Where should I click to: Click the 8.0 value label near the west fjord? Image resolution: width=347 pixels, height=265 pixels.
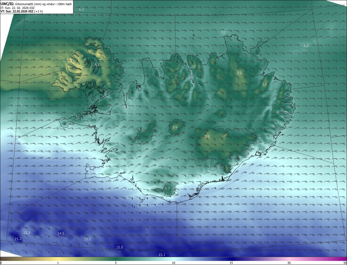(x=126, y=107)
